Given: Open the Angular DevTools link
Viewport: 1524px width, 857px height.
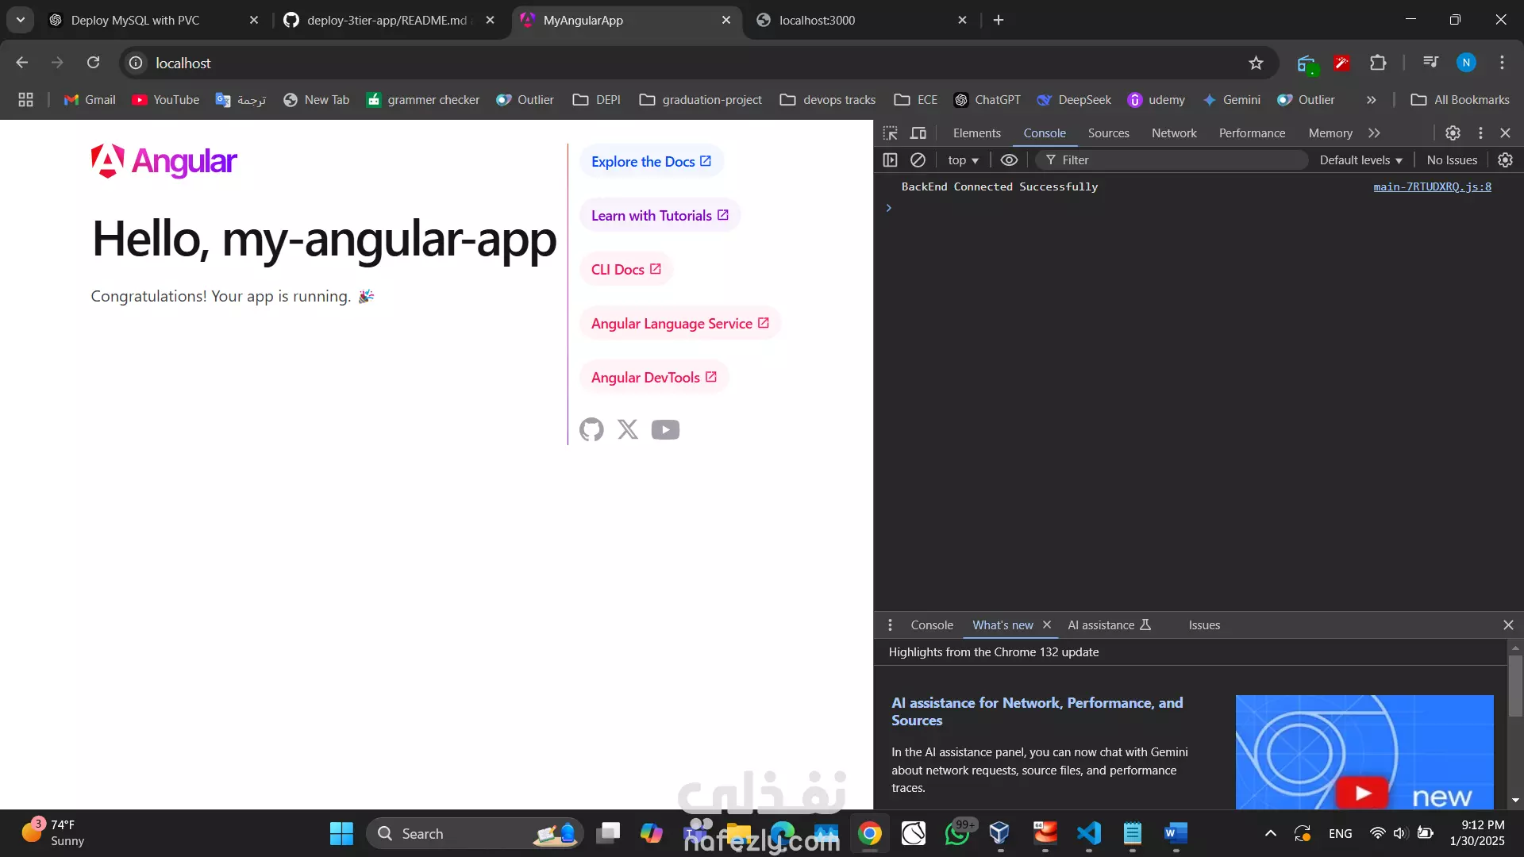Looking at the screenshot, I should 654,377.
